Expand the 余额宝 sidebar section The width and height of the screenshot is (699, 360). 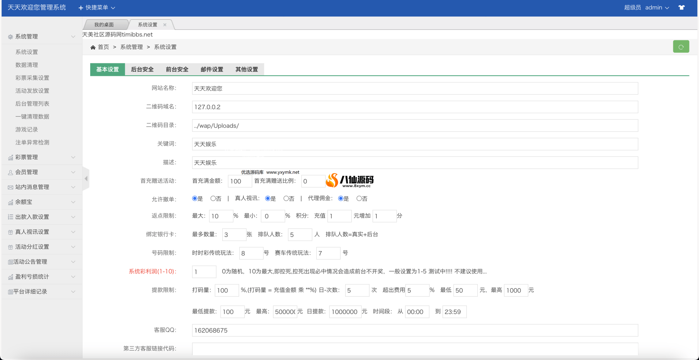pyautogui.click(x=23, y=202)
